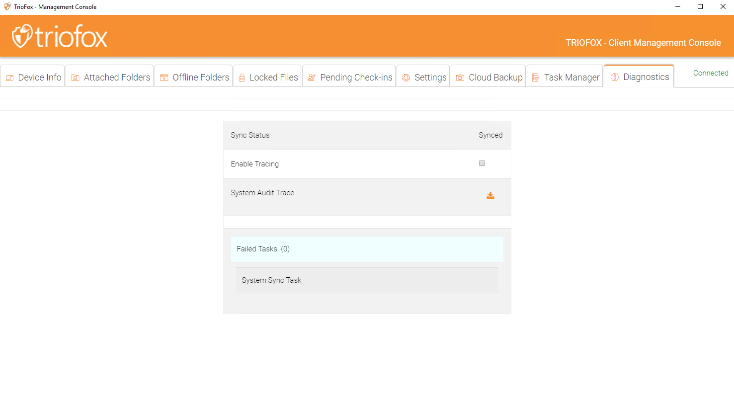Screen dimensions: 734x397
Task: Click the Triofox logo in the header
Action: click(x=60, y=36)
